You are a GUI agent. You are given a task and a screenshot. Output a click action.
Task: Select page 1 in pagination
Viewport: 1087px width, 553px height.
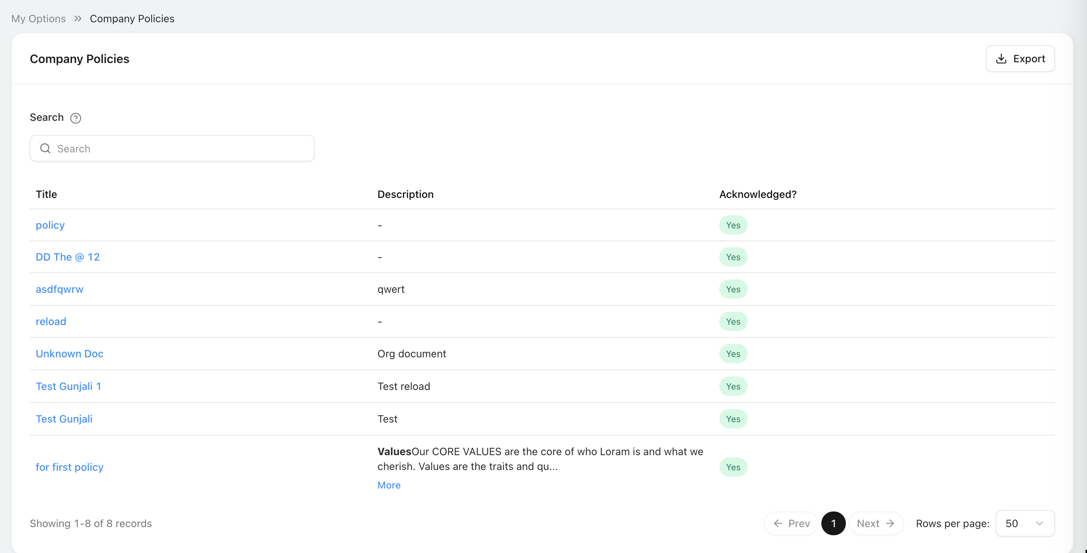(833, 523)
